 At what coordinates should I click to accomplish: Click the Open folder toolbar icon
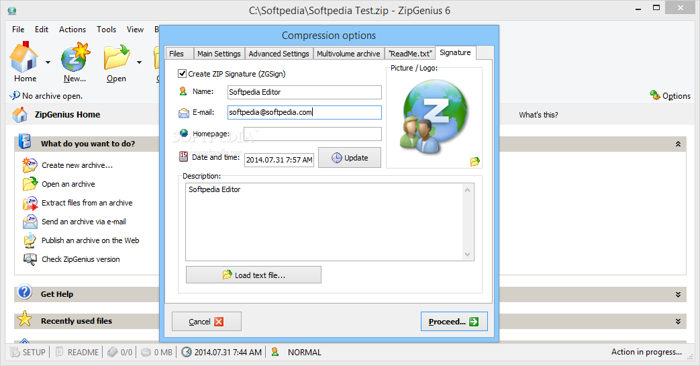117,57
